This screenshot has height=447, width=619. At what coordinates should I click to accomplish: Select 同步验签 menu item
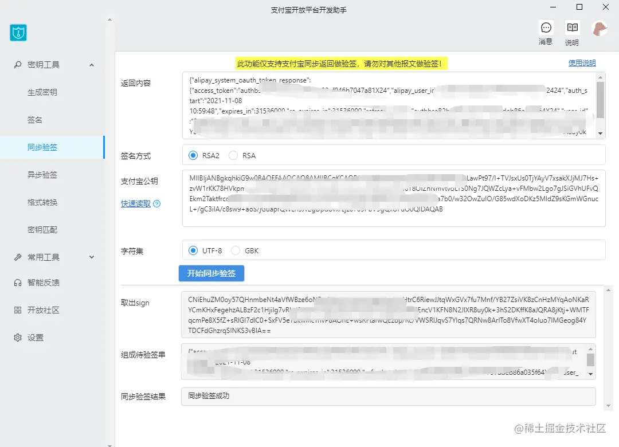coord(52,147)
